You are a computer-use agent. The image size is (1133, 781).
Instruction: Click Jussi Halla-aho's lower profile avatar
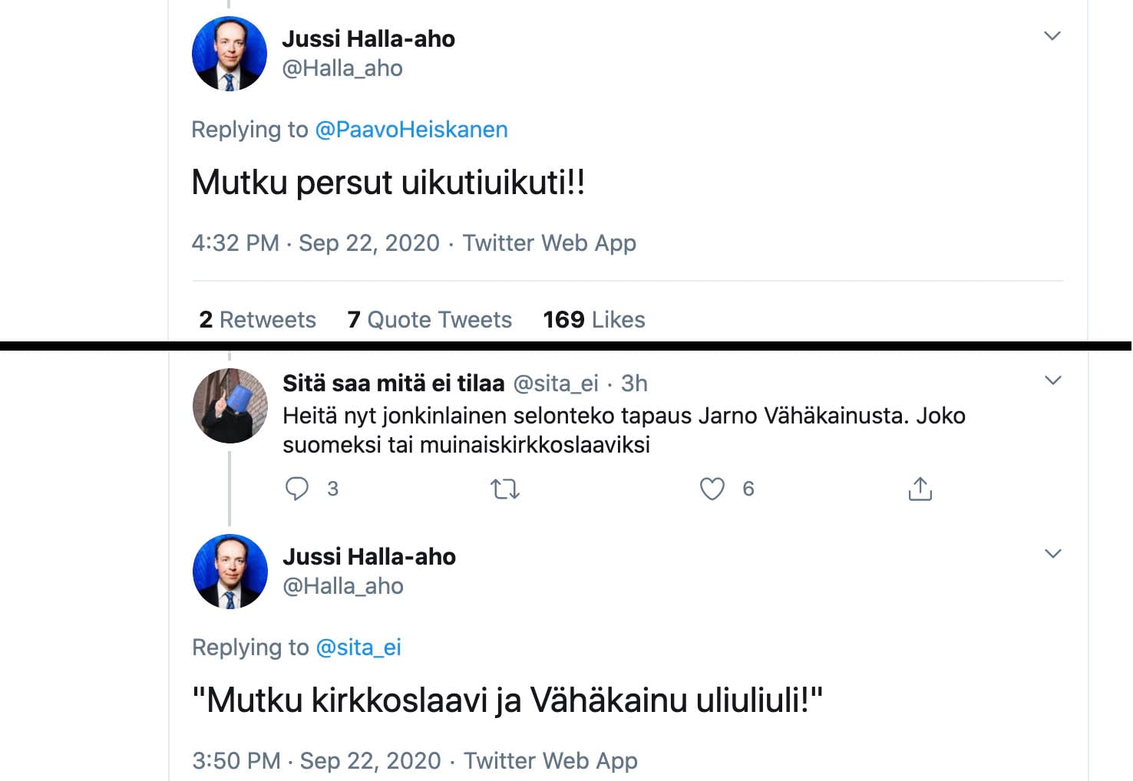tap(230, 572)
